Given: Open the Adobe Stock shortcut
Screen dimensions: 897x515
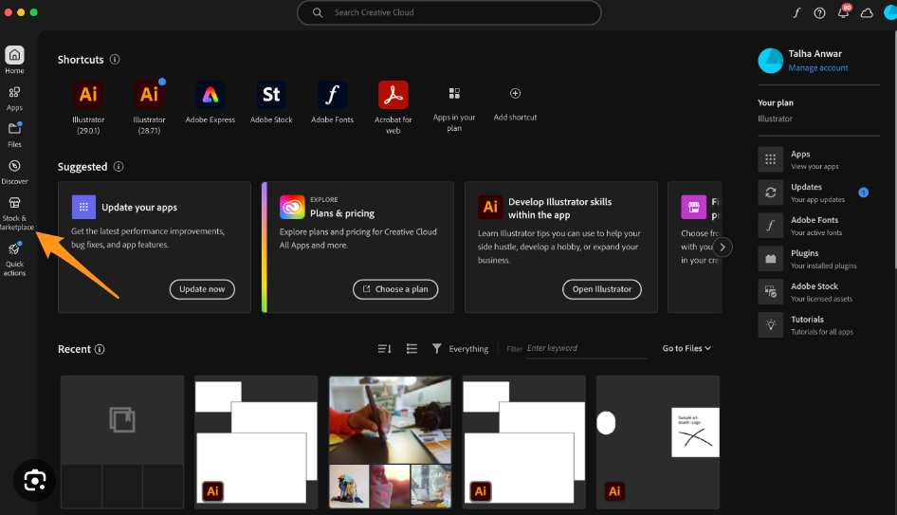Looking at the screenshot, I should click(271, 95).
